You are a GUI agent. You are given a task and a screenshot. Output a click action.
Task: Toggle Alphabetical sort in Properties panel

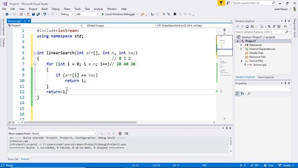[243, 93]
